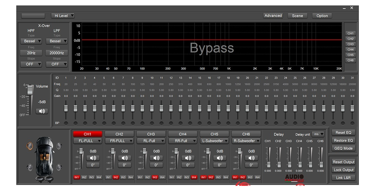
Task: Mute CH5 output speaker icon
Action: (220, 158)
